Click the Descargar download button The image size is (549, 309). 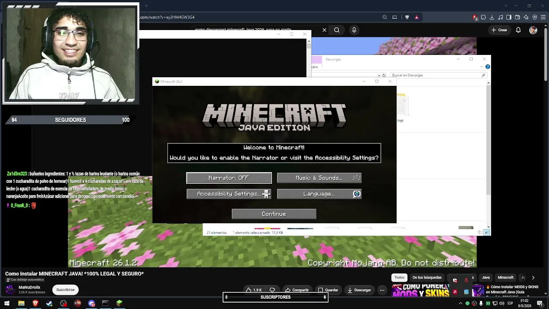point(359,290)
